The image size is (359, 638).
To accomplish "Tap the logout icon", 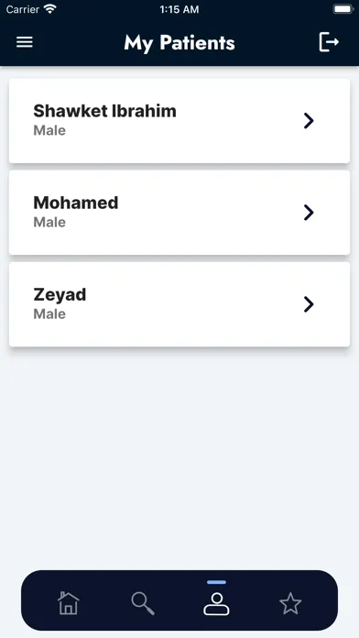I will [329, 42].
